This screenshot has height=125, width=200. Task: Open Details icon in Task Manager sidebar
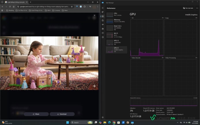tap(103, 33)
